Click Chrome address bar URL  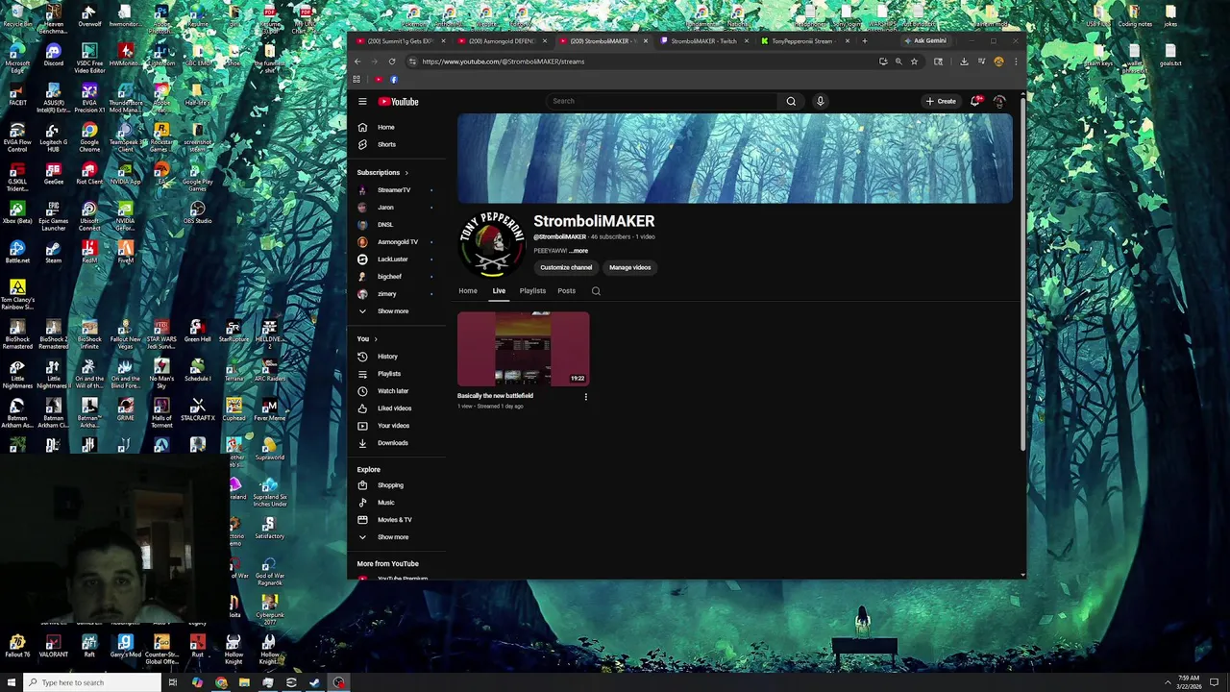point(503,62)
